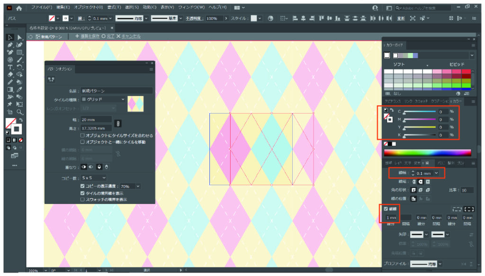Image resolution: width=485 pixels, height=276 pixels.
Task: Set overlap left in front
Action: tap(84, 167)
